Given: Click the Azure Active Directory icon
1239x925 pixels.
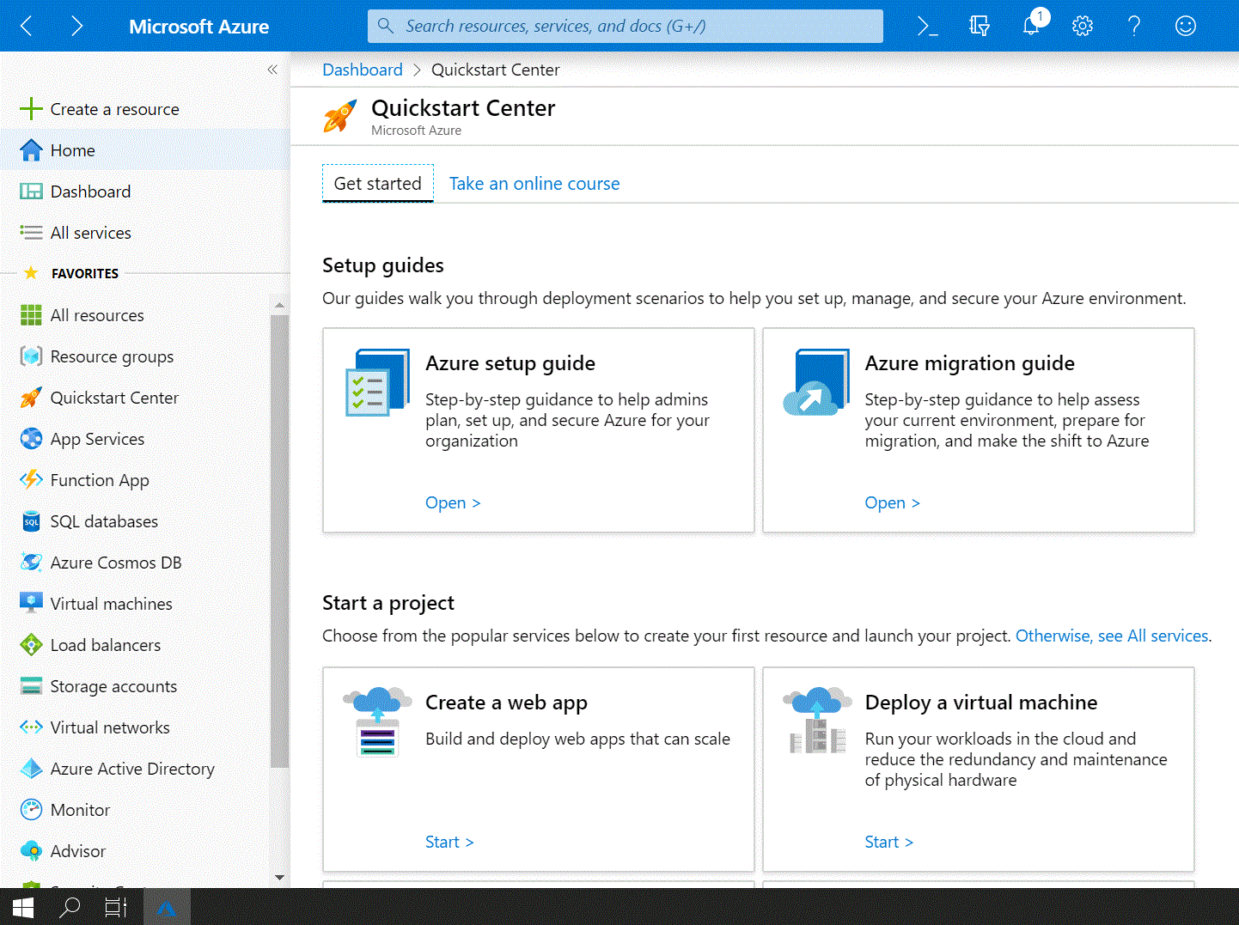Looking at the screenshot, I should point(31,769).
